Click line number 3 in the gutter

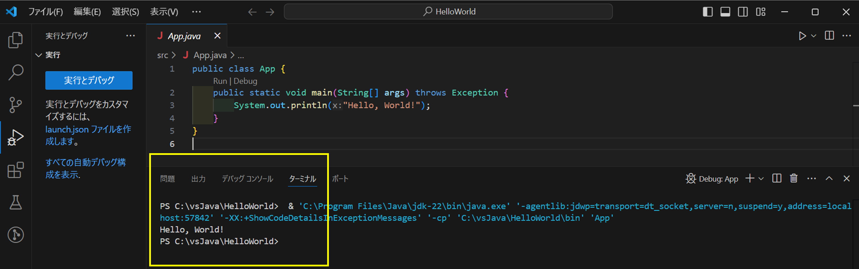coord(172,105)
